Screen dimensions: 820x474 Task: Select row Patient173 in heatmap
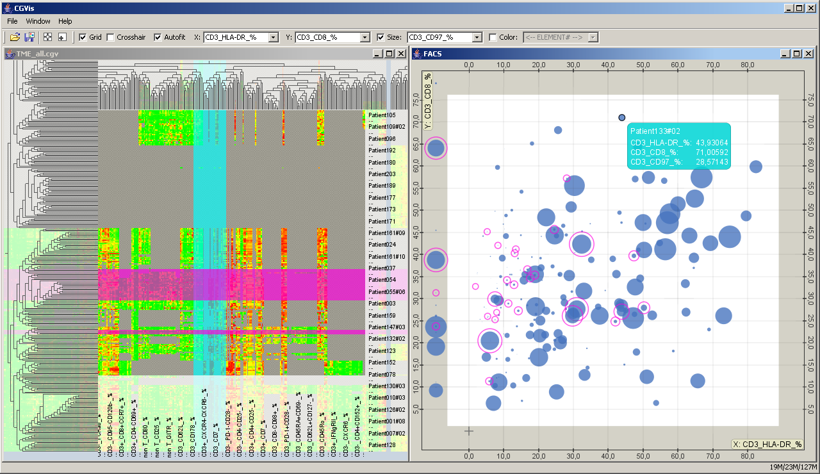(381, 209)
